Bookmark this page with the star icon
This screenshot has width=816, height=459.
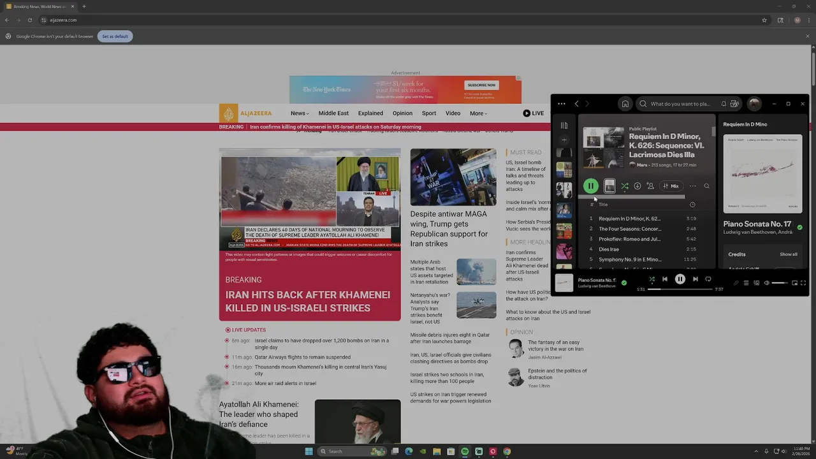(x=764, y=20)
